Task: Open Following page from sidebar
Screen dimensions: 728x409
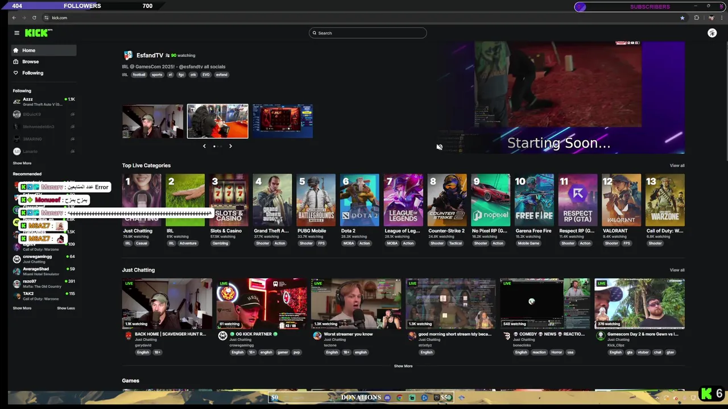Action: click(x=44, y=73)
